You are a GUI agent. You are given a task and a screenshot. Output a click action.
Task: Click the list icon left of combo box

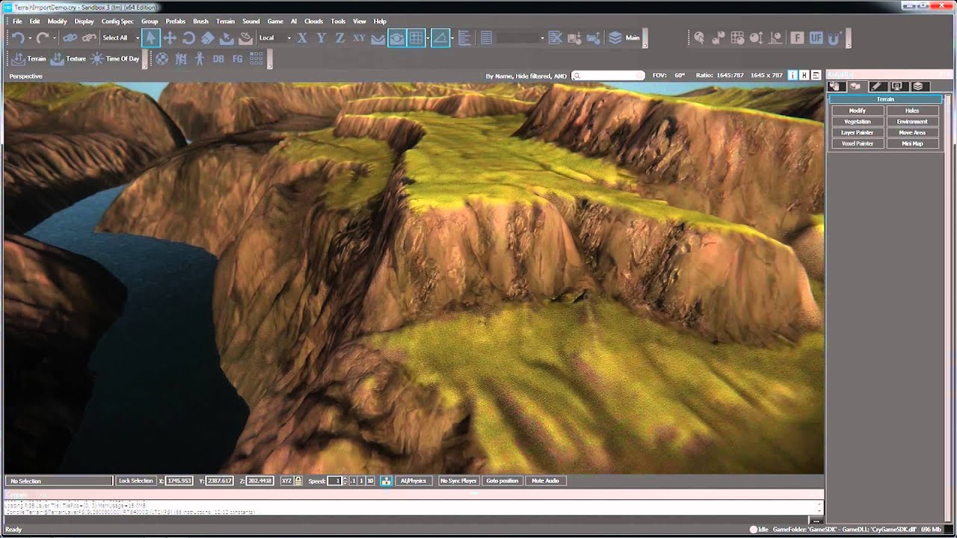tap(486, 37)
